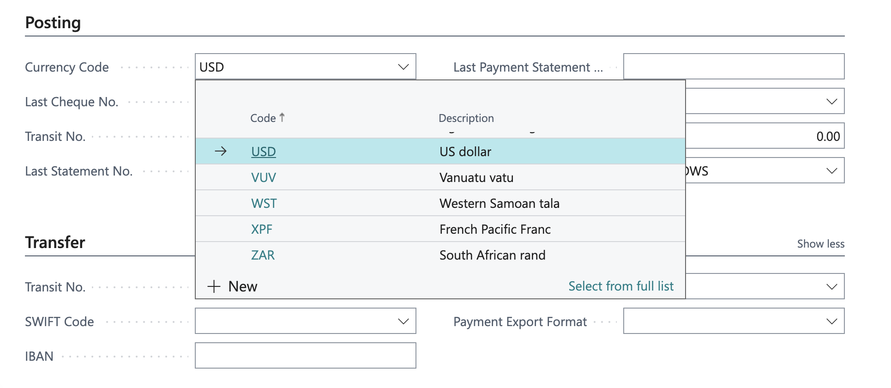Open the Payment Export Format dropdown
891x388 pixels.
tap(831, 321)
